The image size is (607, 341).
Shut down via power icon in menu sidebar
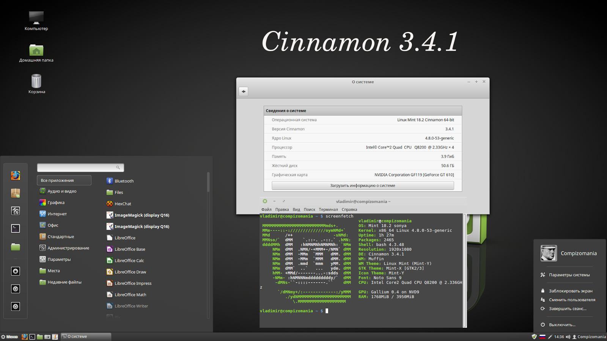coord(15,306)
